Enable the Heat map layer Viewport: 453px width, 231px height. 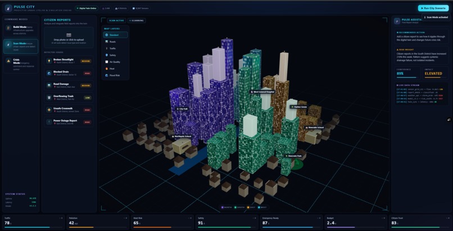coord(115,68)
